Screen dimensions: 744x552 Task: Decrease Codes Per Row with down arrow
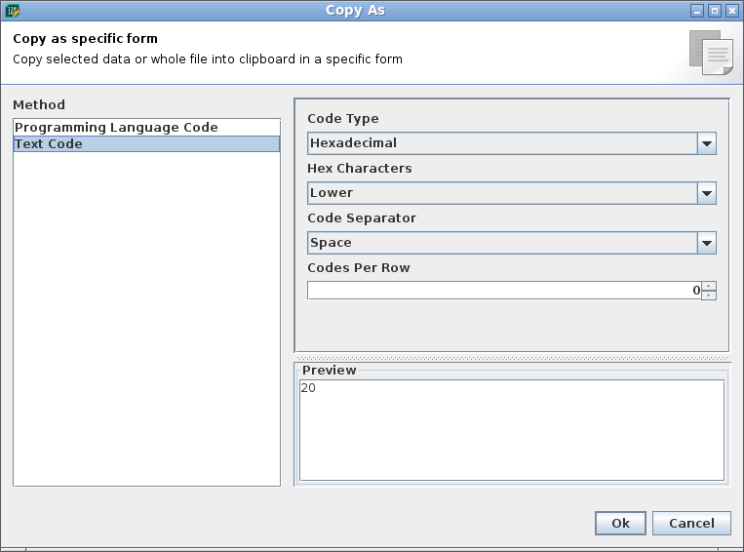point(709,296)
